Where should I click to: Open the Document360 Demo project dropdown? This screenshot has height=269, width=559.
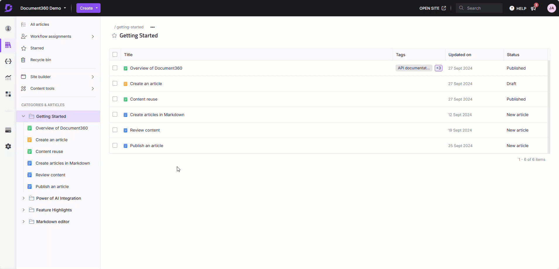pyautogui.click(x=43, y=8)
